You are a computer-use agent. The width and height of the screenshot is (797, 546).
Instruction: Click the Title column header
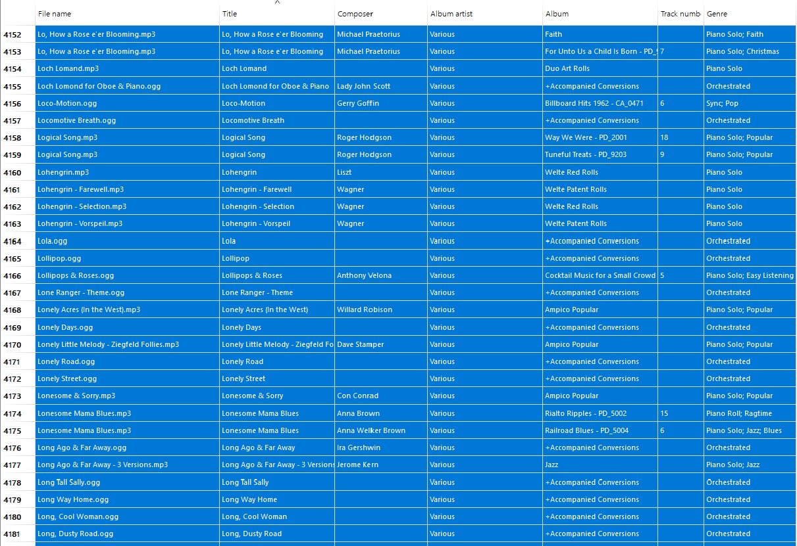pos(230,14)
